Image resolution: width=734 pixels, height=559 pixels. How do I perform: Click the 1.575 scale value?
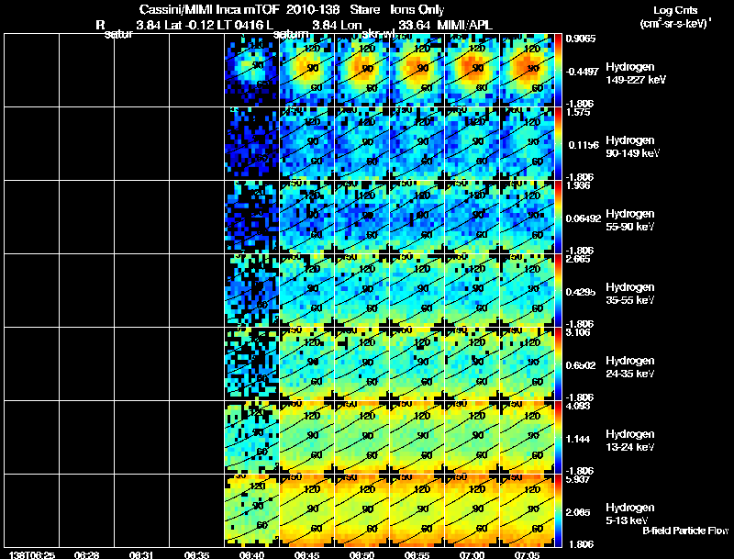578,112
